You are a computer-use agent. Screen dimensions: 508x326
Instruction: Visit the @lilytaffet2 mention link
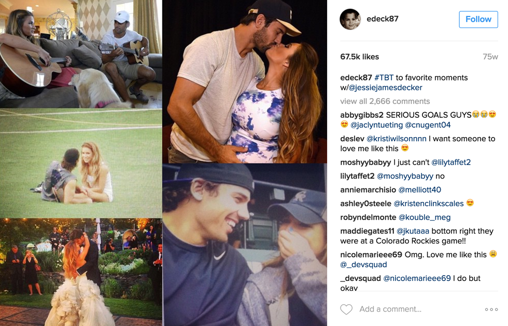(x=450, y=162)
